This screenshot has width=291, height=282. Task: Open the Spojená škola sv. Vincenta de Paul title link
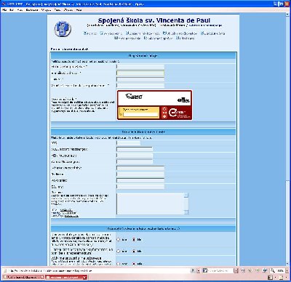click(x=154, y=20)
